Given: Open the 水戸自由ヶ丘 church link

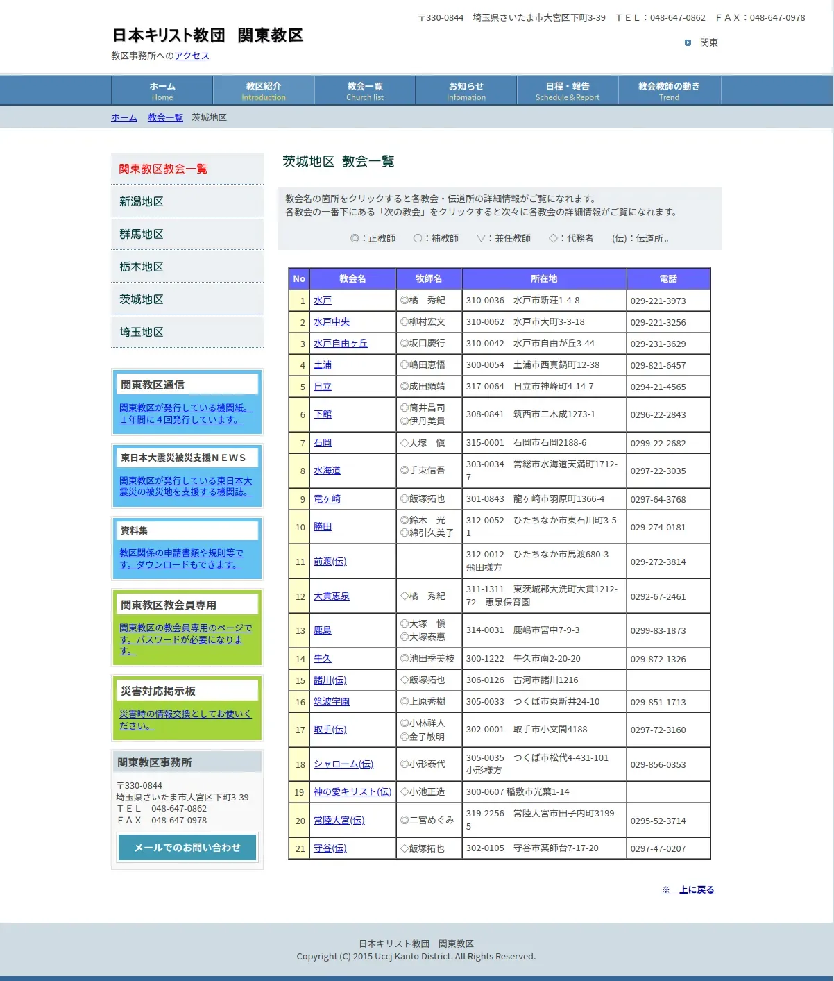Looking at the screenshot, I should (x=341, y=344).
